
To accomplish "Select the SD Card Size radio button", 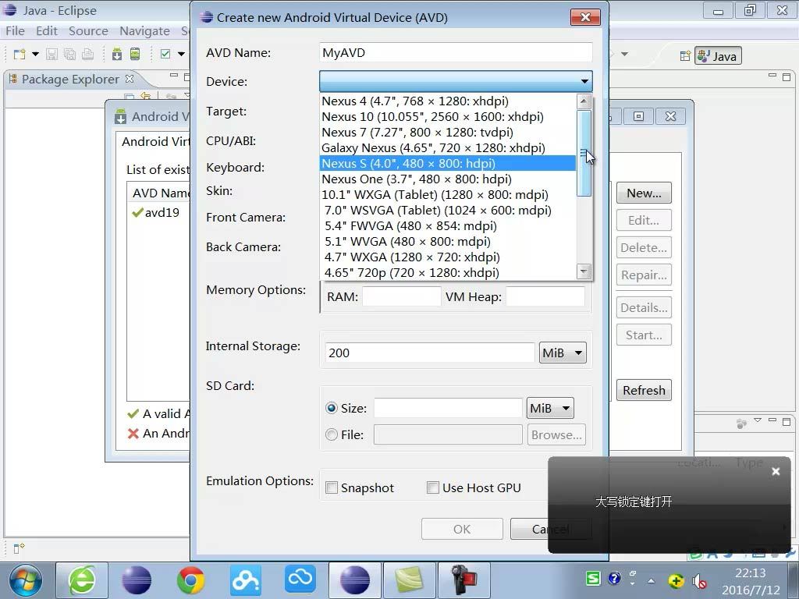I will click(331, 408).
